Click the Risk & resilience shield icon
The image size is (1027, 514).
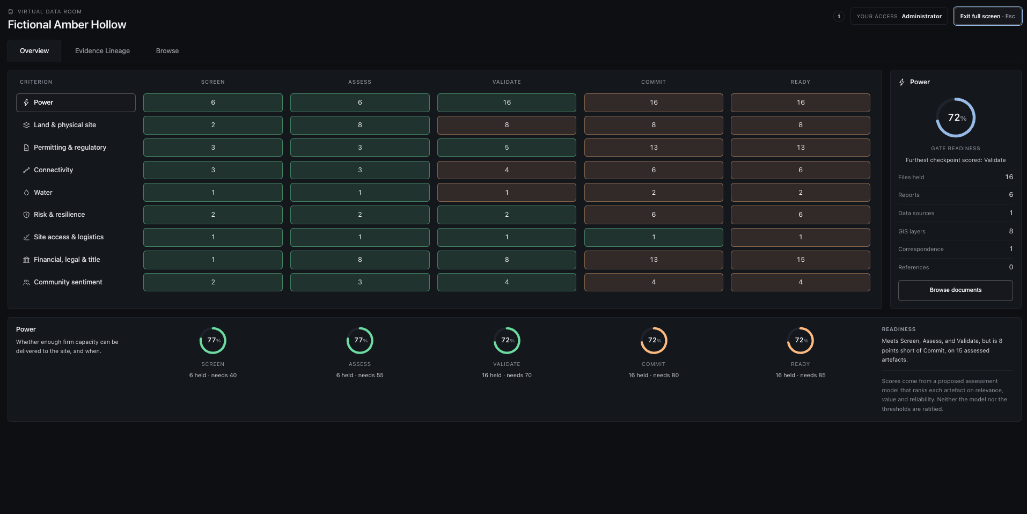click(26, 215)
